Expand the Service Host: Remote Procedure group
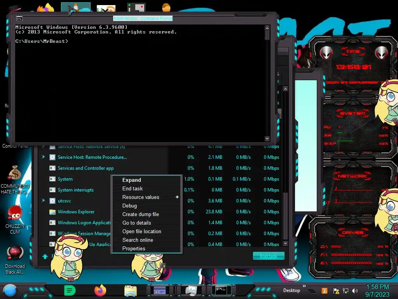 pos(43,157)
